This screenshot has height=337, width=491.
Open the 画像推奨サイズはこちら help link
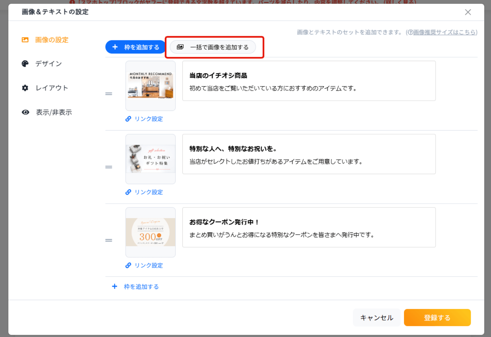444,32
